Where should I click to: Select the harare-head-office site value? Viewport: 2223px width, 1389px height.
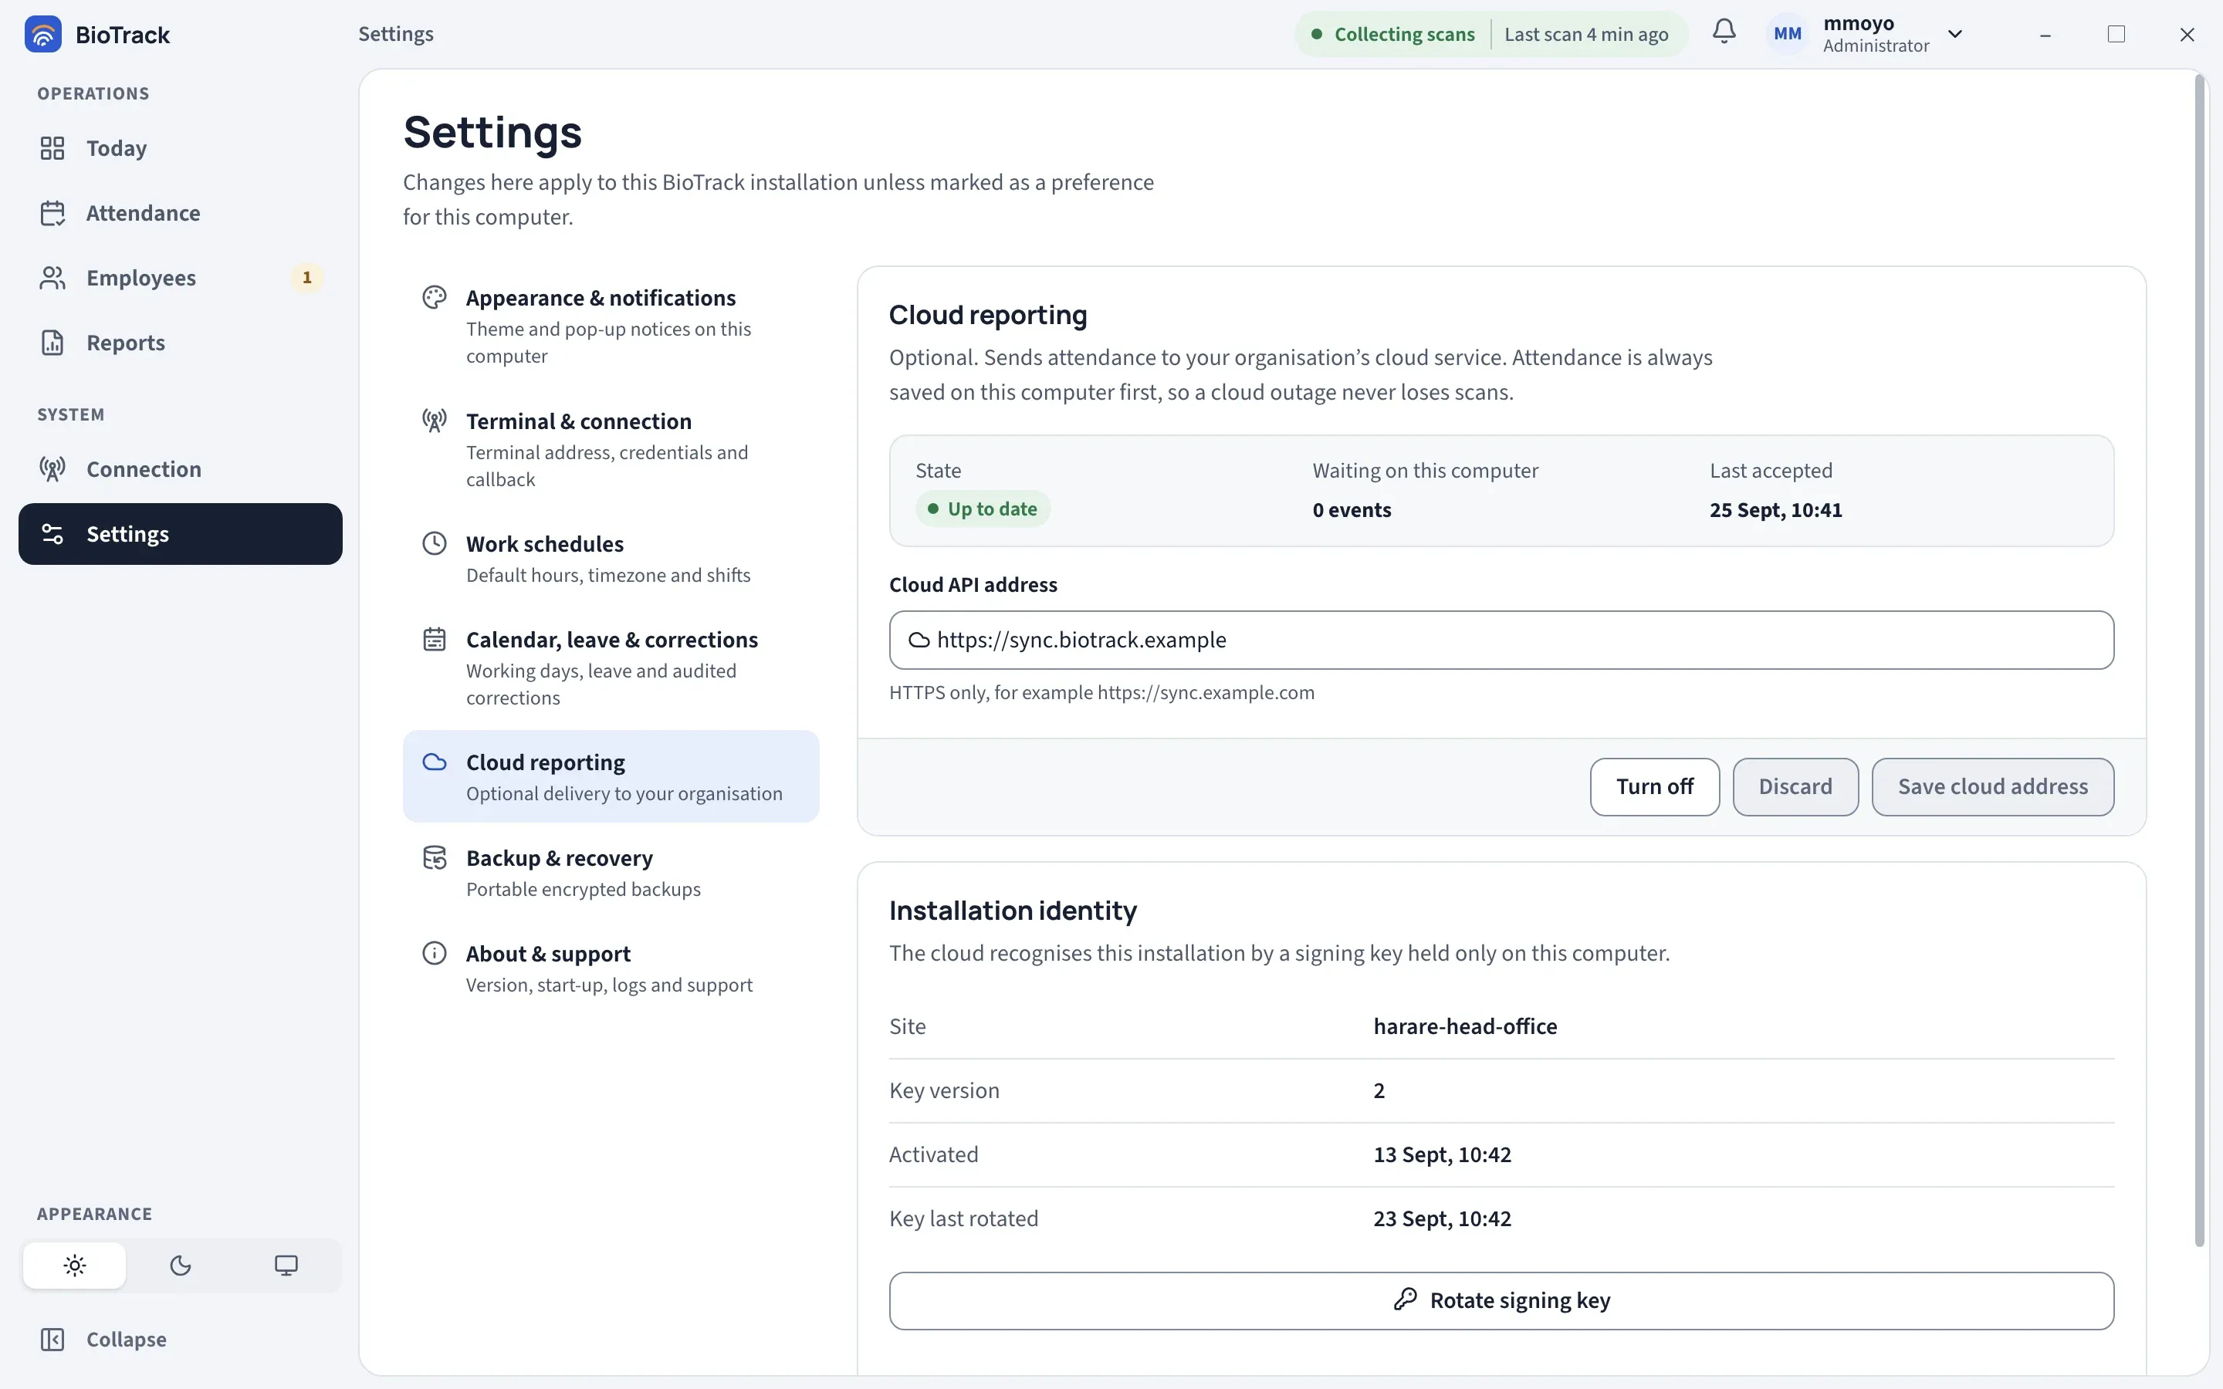point(1465,1026)
